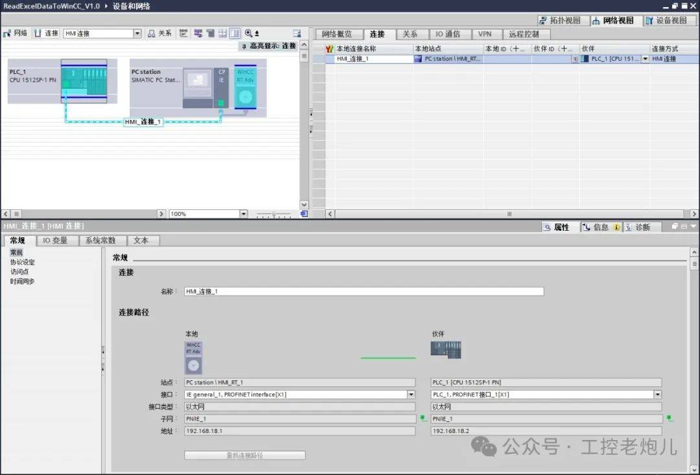The height and width of the screenshot is (475, 700).
Task: Click the pin icon on 高亮显示: 连接
Action: click(244, 46)
